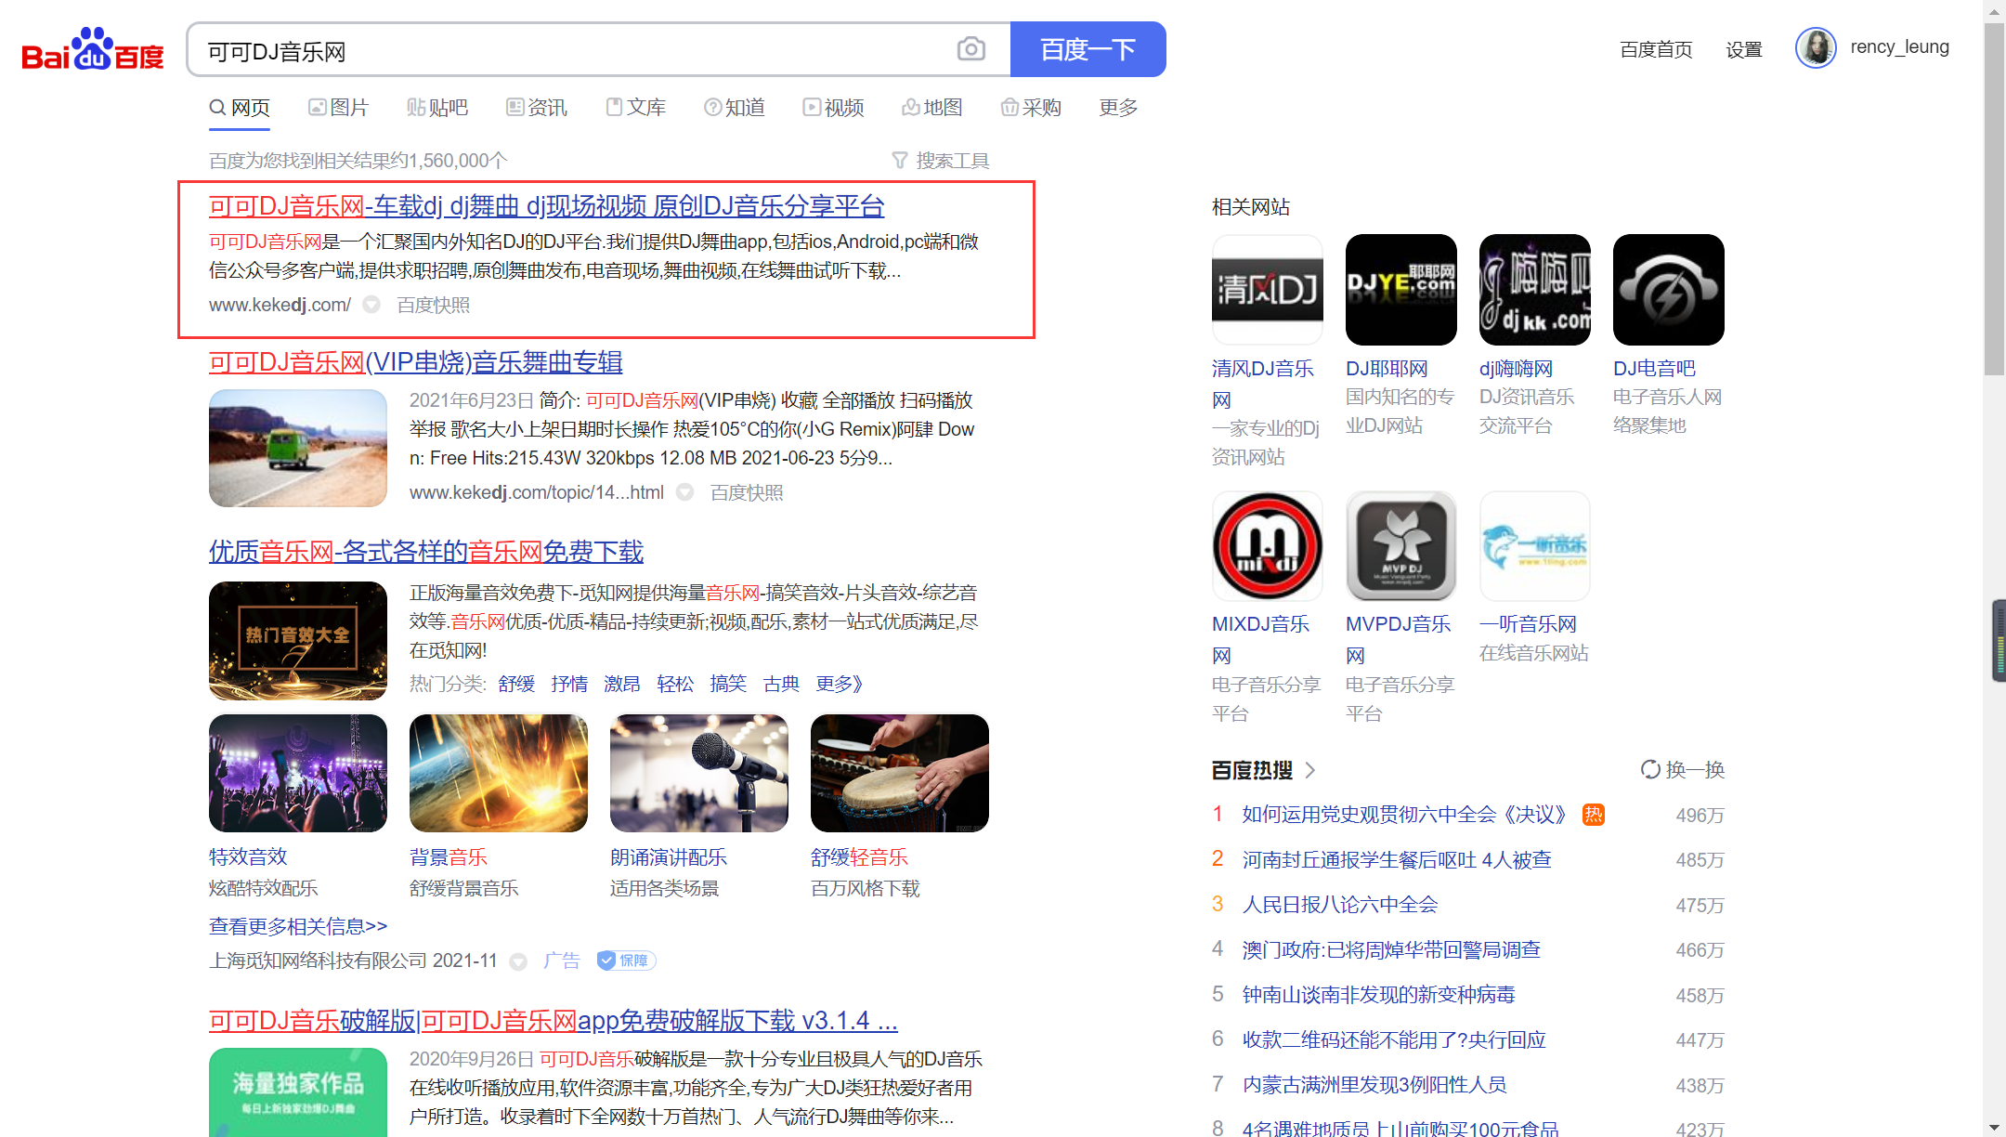Select 舒缓 category link
This screenshot has height=1137, width=2006.
[x=516, y=684]
